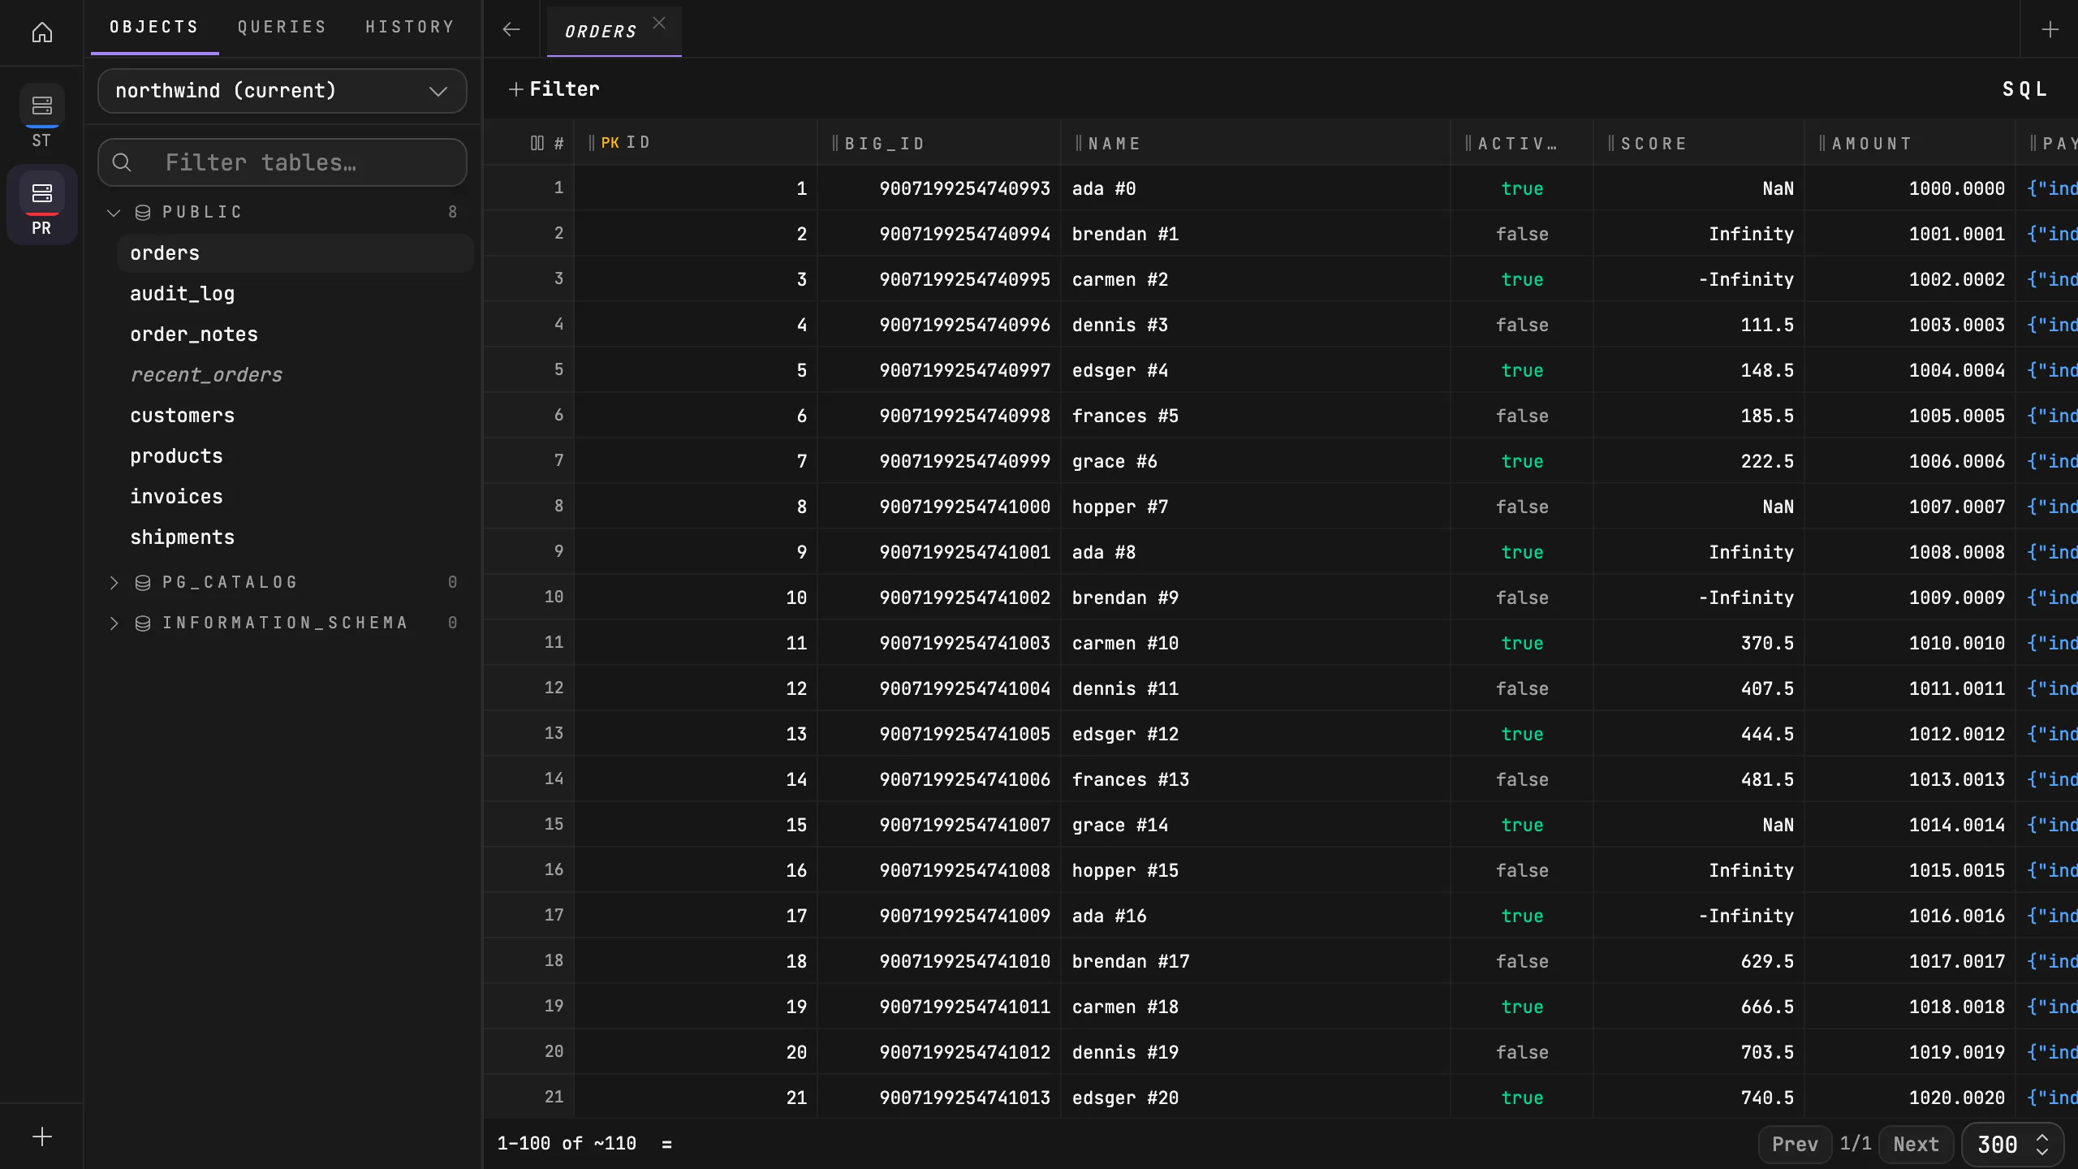
Task: Sort by the AMOUNT column header
Action: click(1911, 143)
